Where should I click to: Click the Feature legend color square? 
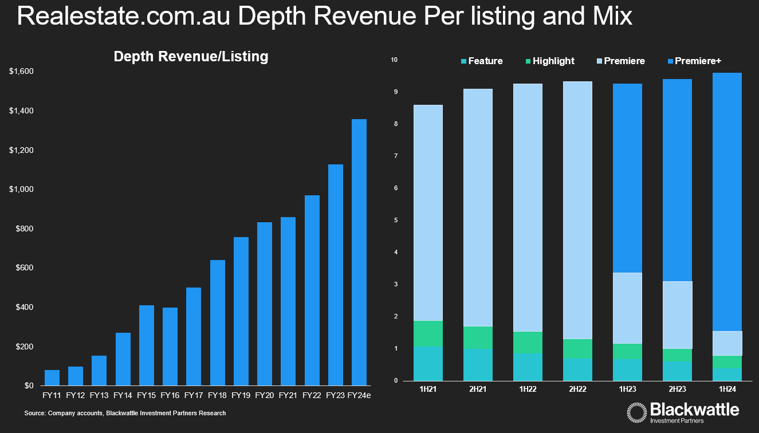tap(463, 61)
